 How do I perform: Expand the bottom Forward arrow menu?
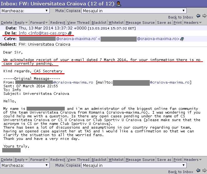pos(47,160)
